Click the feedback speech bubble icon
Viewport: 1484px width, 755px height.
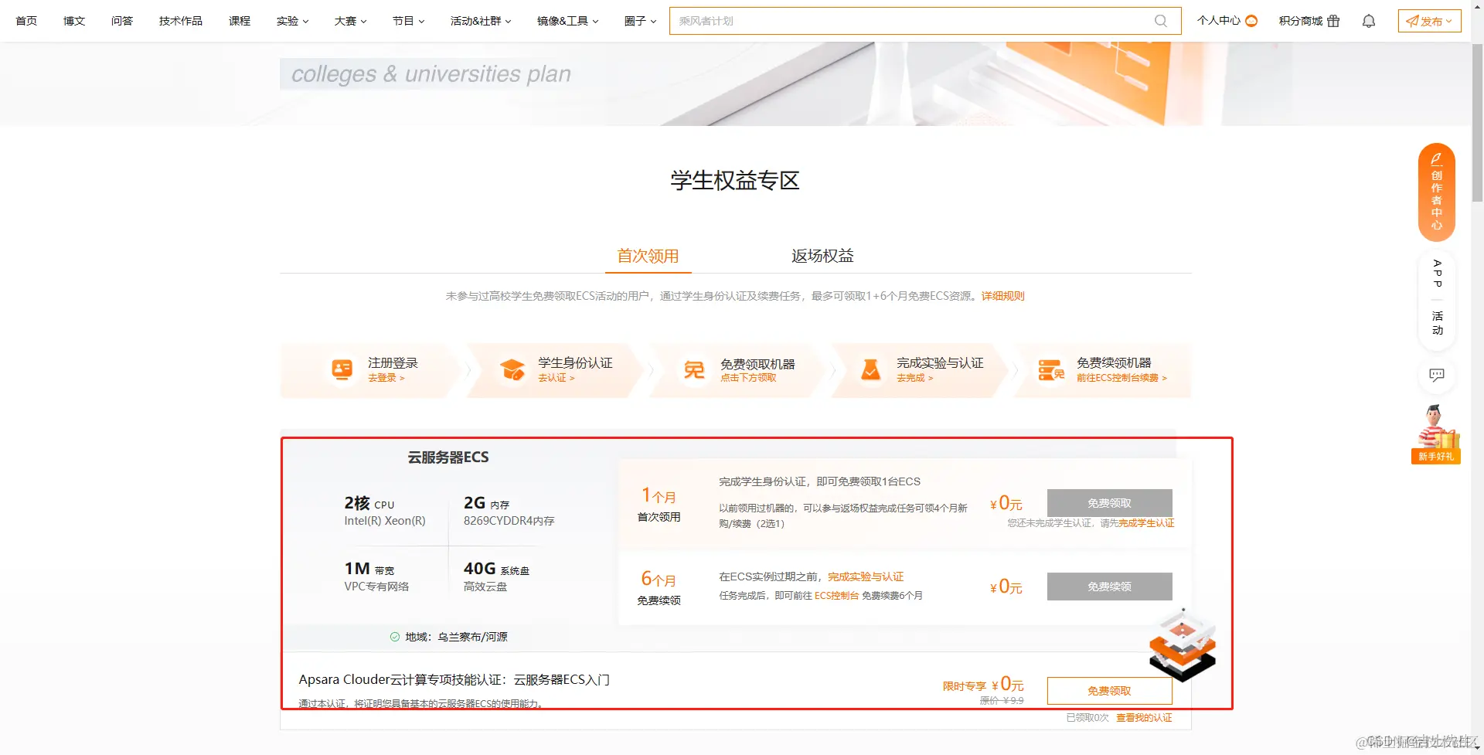(x=1437, y=376)
